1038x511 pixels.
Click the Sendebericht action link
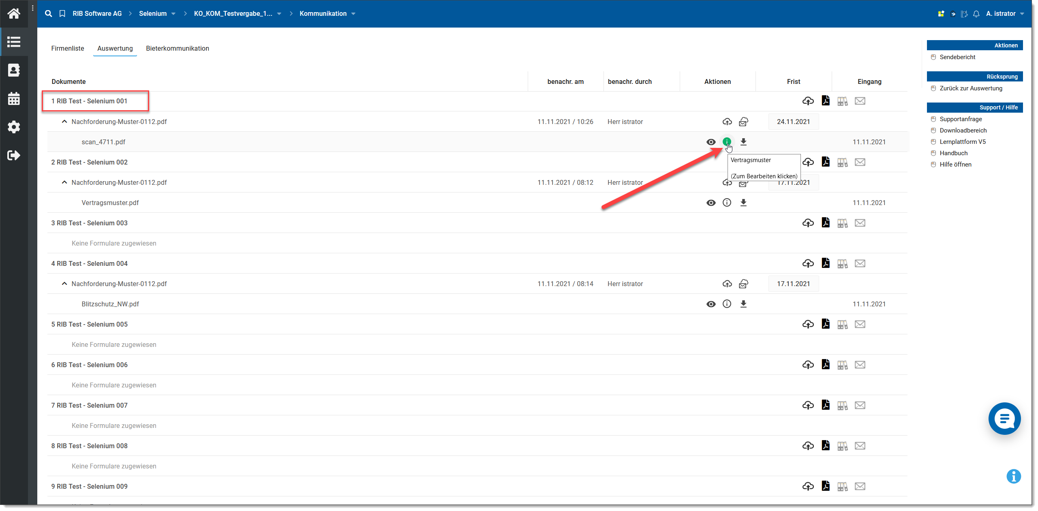(x=957, y=57)
